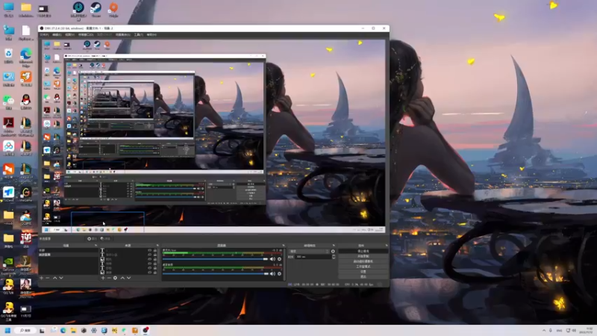Open the GeForce Experience desktop icon
Screen dimensions: 597x336
point(8,266)
